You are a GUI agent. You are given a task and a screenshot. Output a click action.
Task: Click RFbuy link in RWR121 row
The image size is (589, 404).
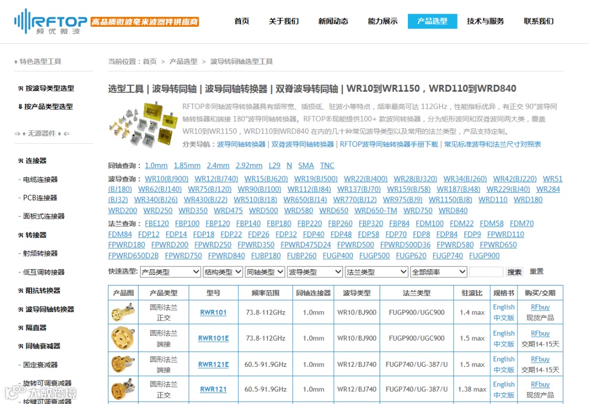click(x=540, y=384)
